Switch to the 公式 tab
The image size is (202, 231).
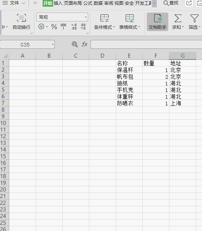(x=88, y=3)
